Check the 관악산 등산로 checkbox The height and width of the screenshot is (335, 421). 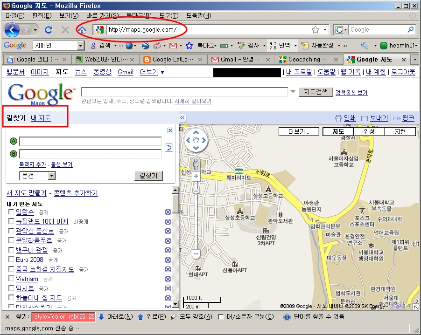click(x=11, y=231)
